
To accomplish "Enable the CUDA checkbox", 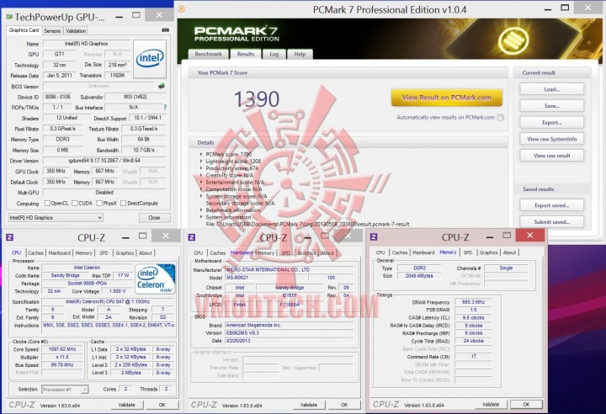I will click(x=75, y=204).
